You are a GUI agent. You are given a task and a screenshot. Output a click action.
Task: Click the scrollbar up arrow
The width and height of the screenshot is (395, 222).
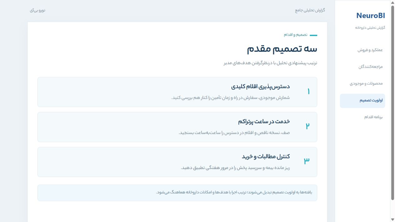tap(393, 2)
